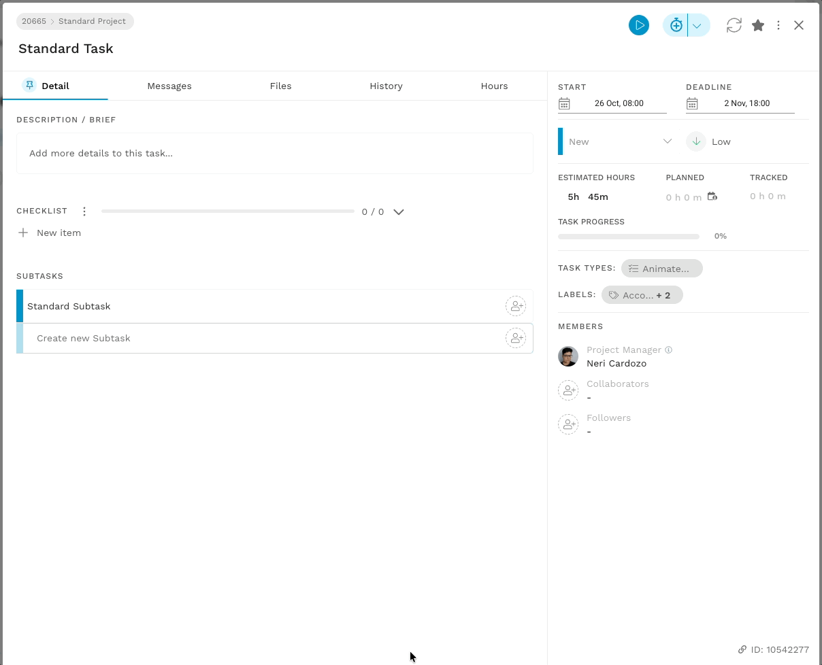Image resolution: width=822 pixels, height=665 pixels.
Task: Assign a member to Standard Subtask
Action: pos(516,306)
